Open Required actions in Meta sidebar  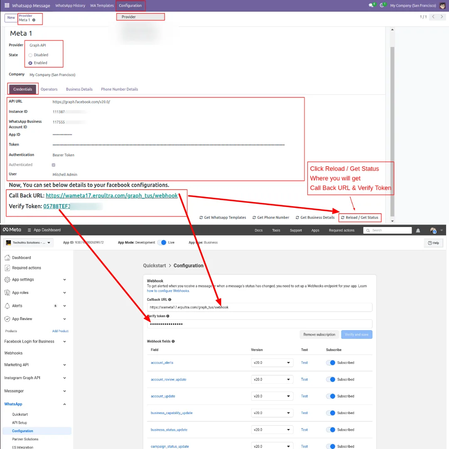click(26, 268)
